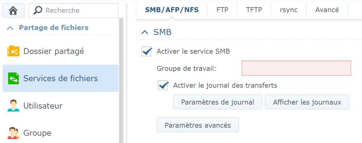This screenshot has width=362, height=143.
Task: Click the sidebar vertical scrollbar
Action: [x=121, y=81]
